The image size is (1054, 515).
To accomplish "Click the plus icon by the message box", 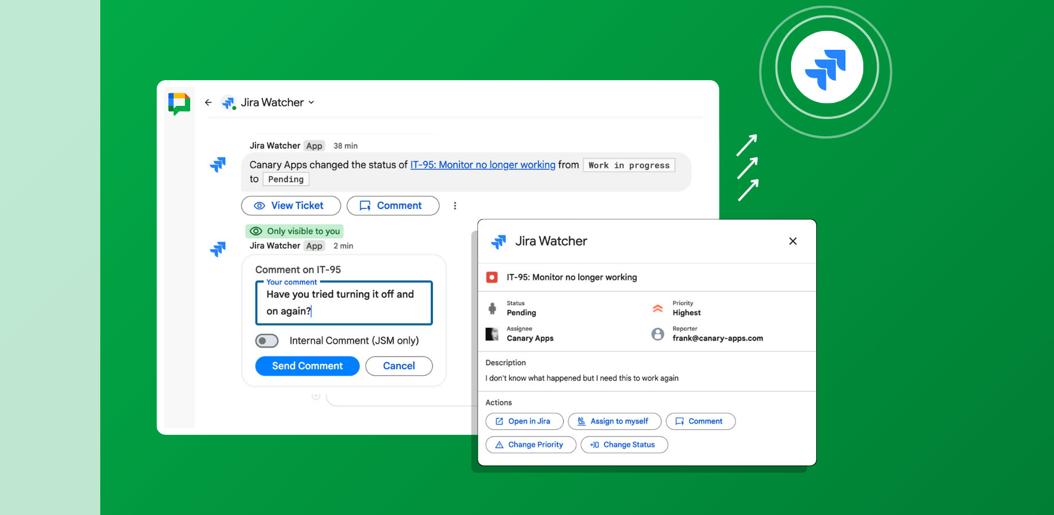I will pos(316,396).
